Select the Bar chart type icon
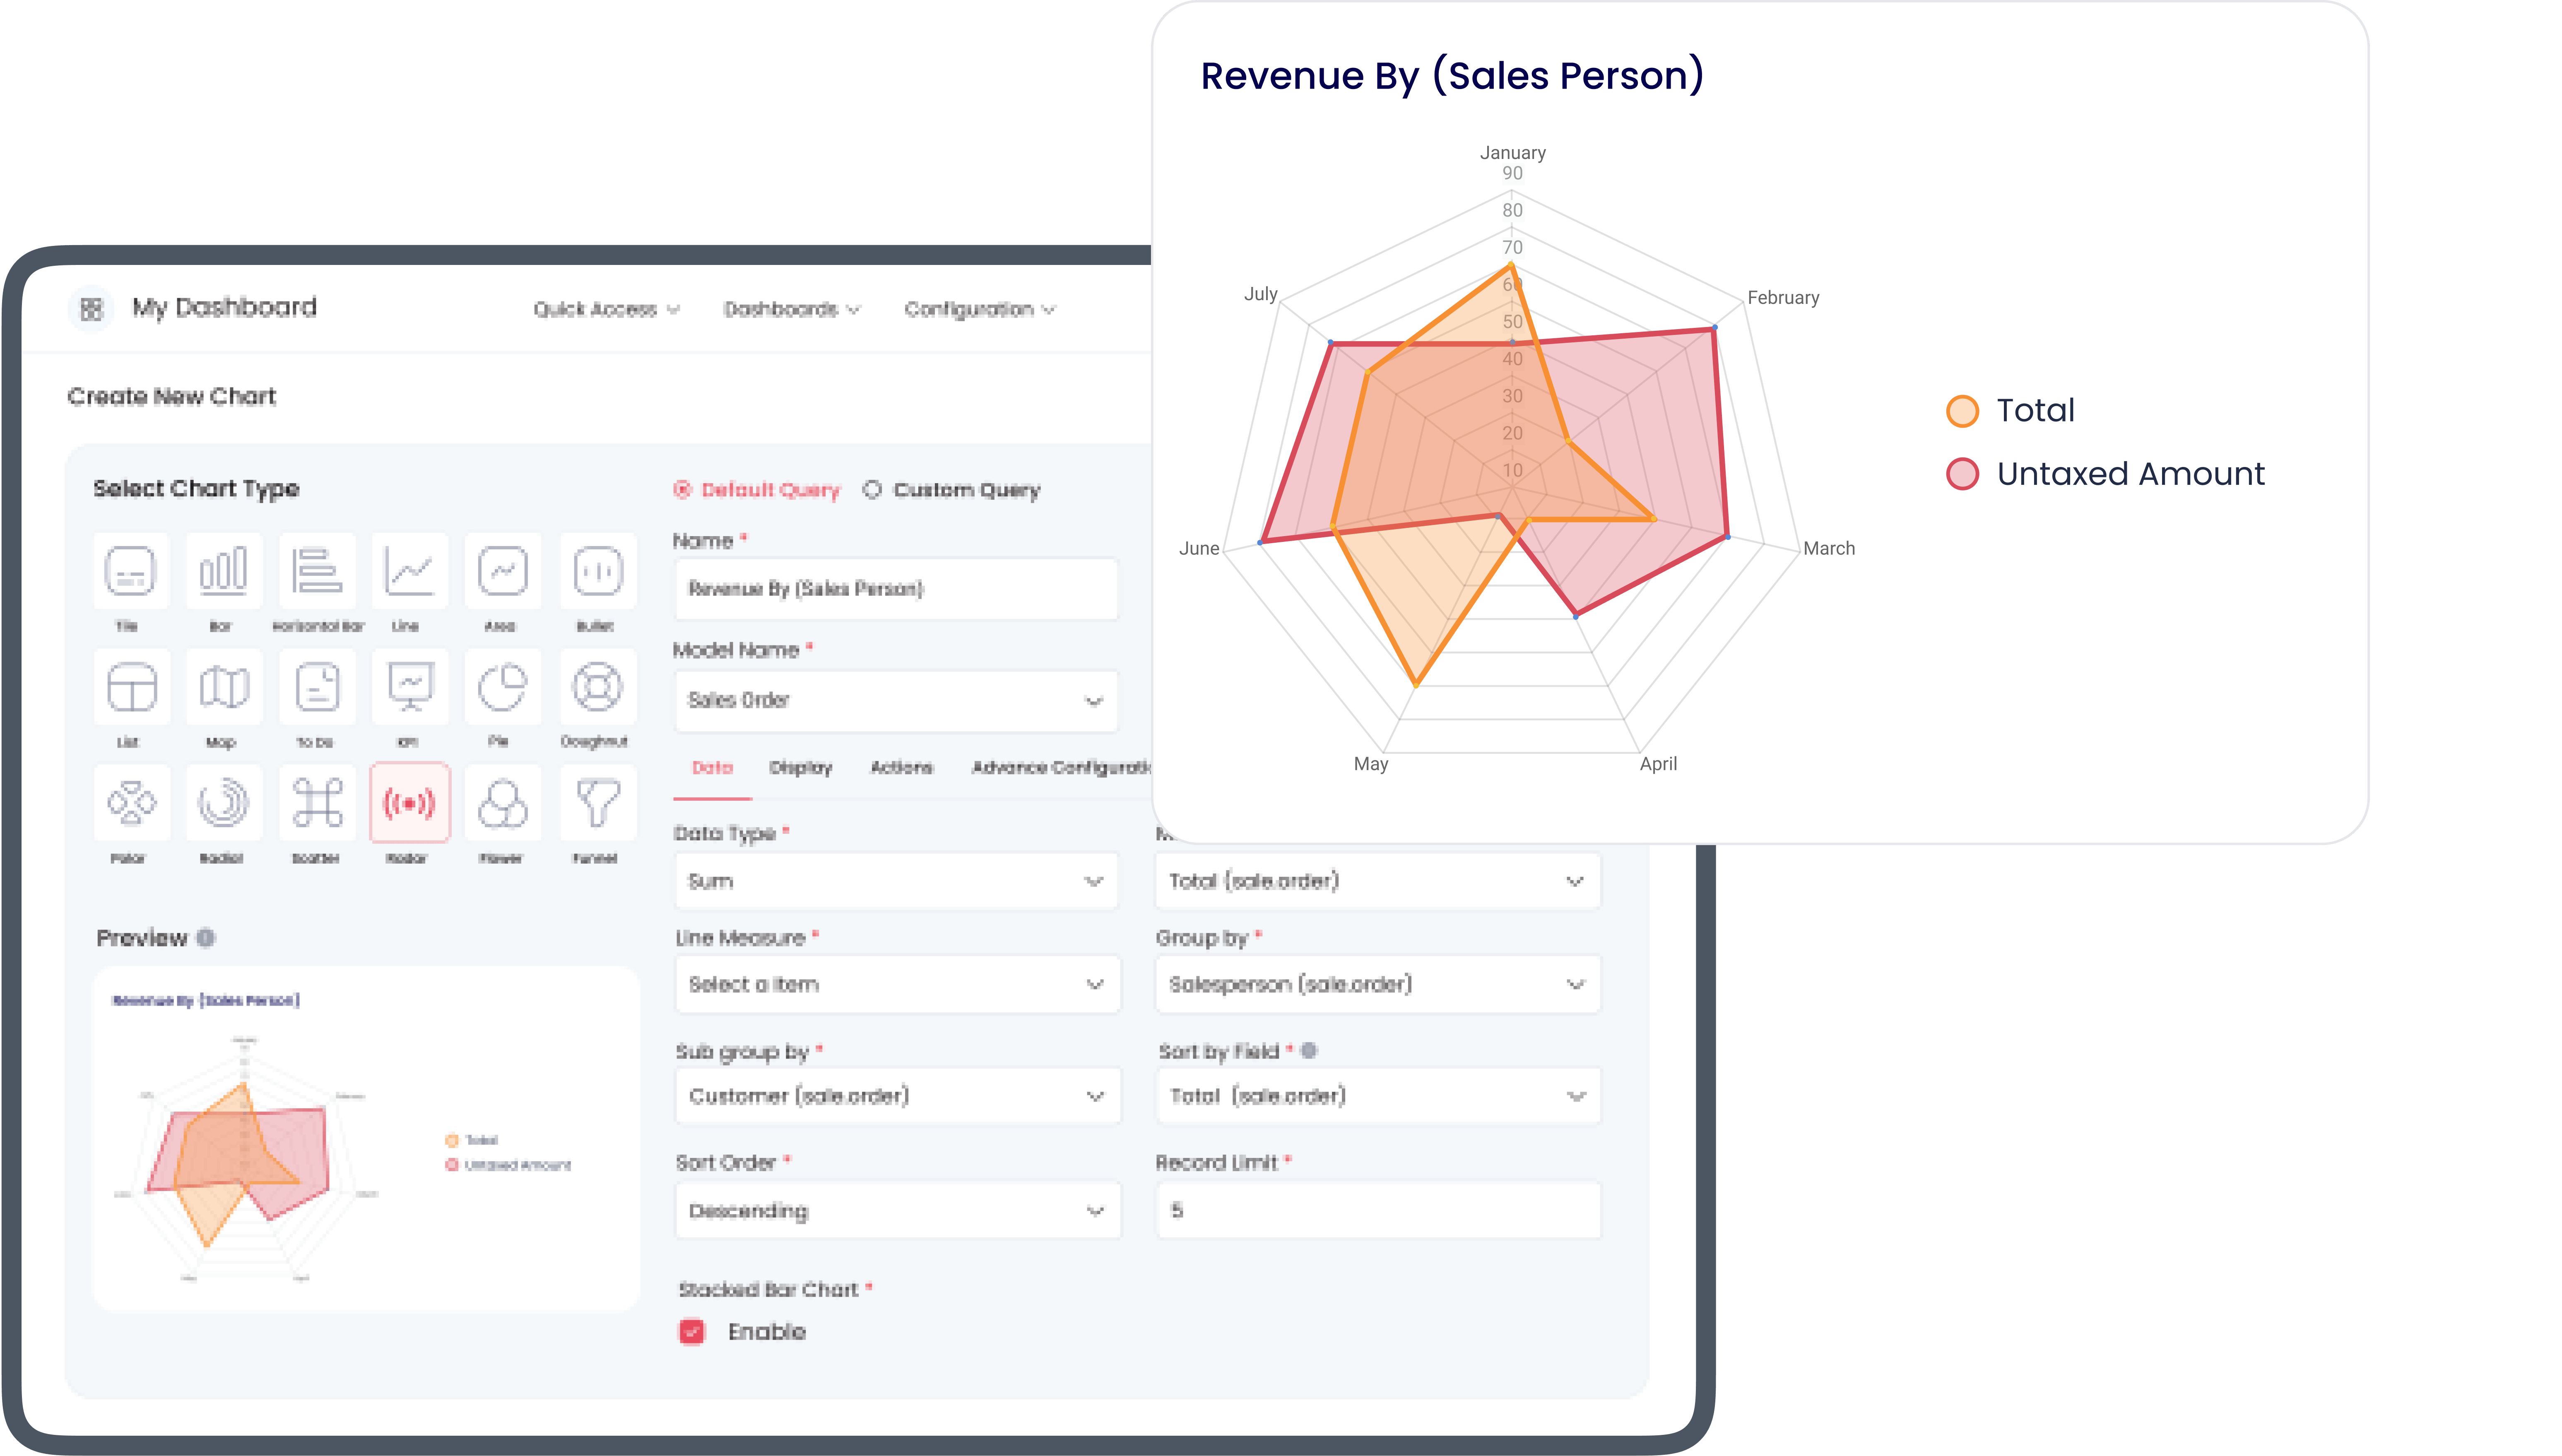This screenshot has width=2562, height=1456. coord(223,571)
